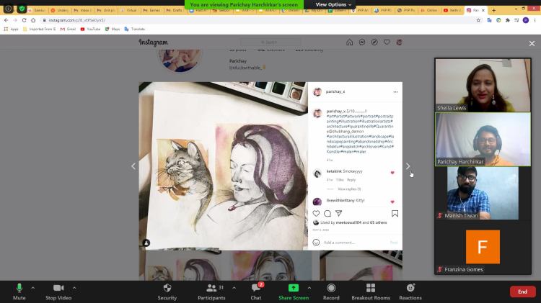This screenshot has width=541, height=303.
Task: Open the Participants panel
Action: click(211, 291)
